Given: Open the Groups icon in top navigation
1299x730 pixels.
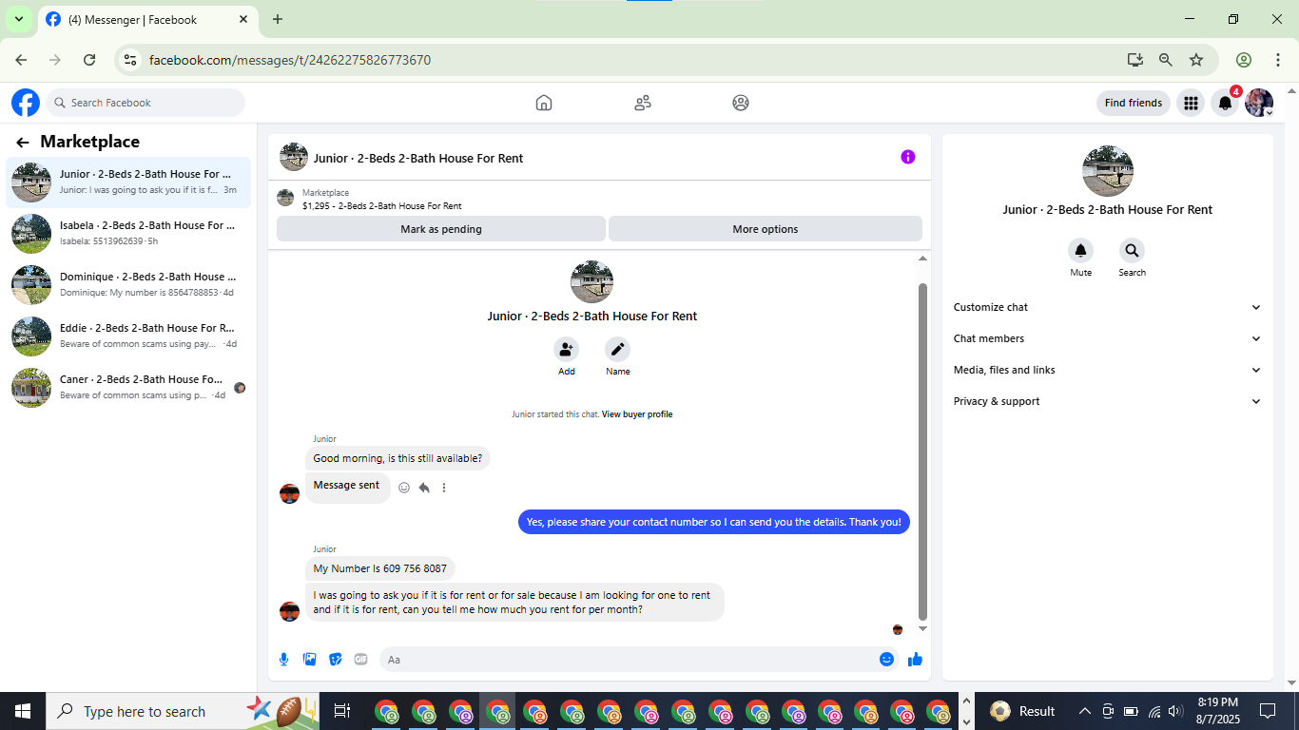Looking at the screenshot, I should pos(741,103).
